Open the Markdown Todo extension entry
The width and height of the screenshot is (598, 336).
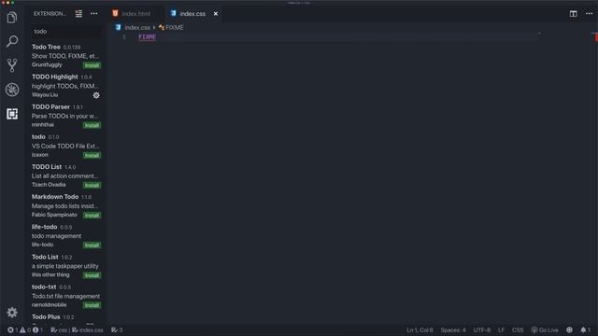point(66,205)
